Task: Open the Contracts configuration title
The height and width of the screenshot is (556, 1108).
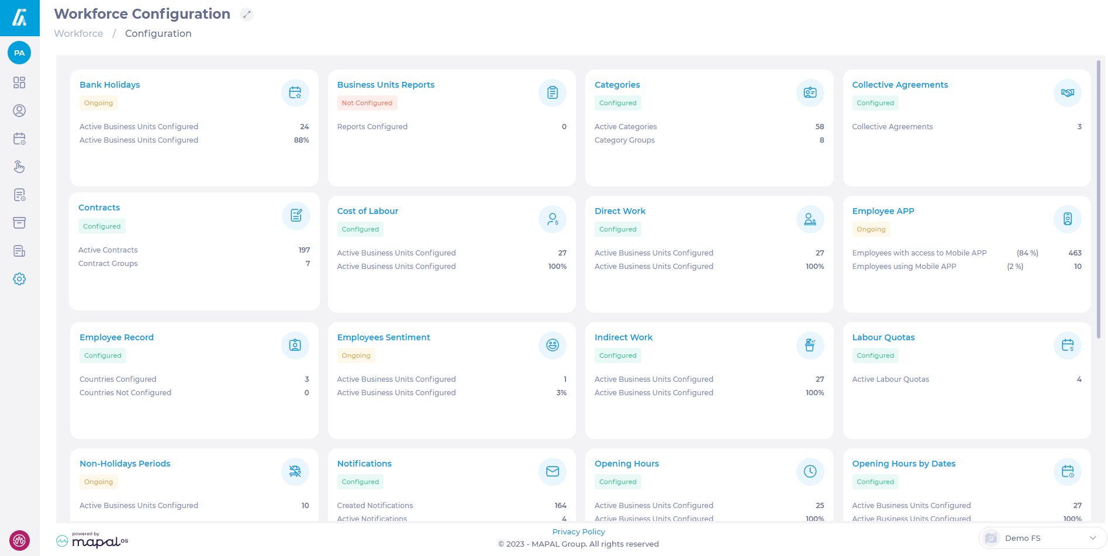Action: (99, 208)
